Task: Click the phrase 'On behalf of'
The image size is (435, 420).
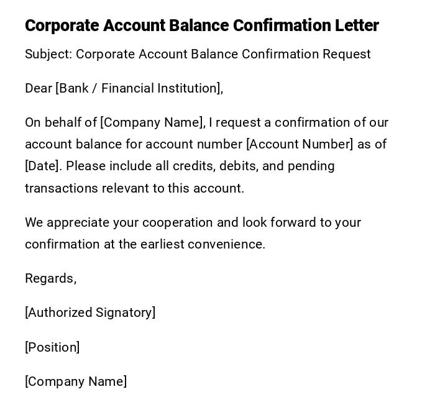Action: [60, 122]
